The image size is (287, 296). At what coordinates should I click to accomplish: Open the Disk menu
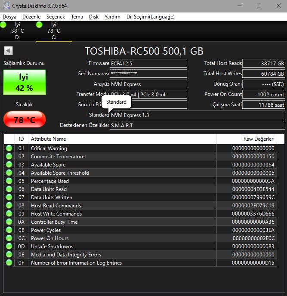(x=94, y=17)
